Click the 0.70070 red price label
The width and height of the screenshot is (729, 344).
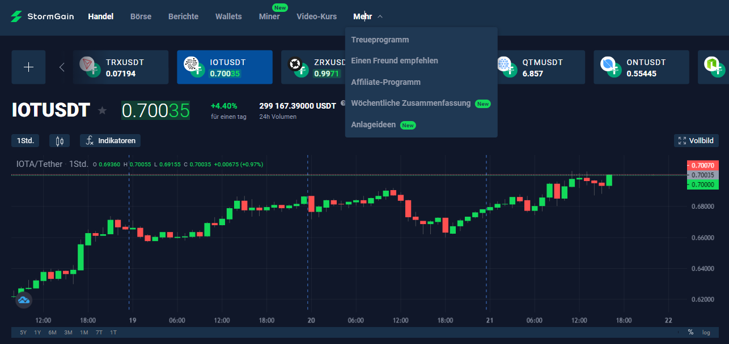coord(702,165)
